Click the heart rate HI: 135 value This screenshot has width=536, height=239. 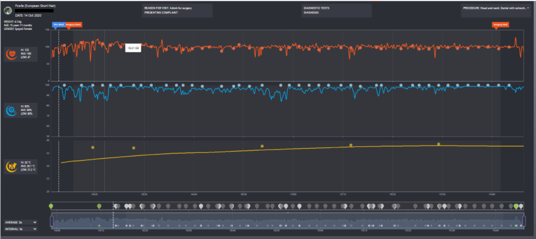(24, 50)
